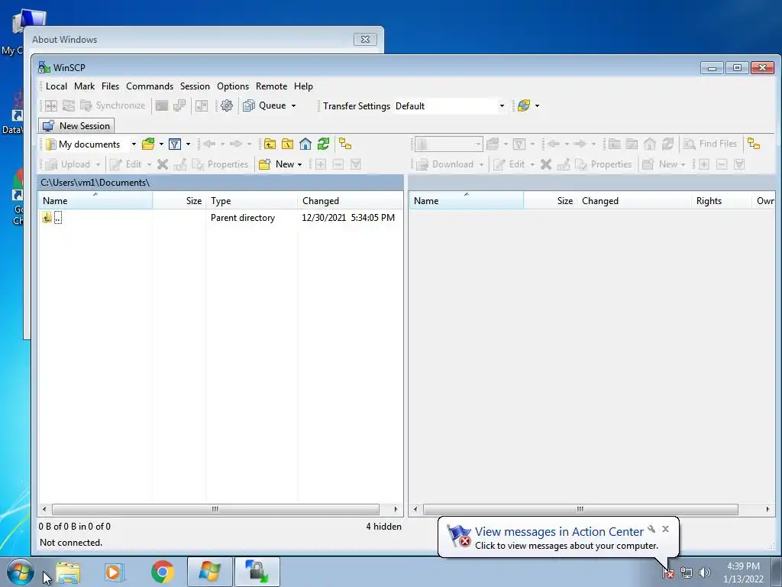Click the volume speaker tray icon

705,572
